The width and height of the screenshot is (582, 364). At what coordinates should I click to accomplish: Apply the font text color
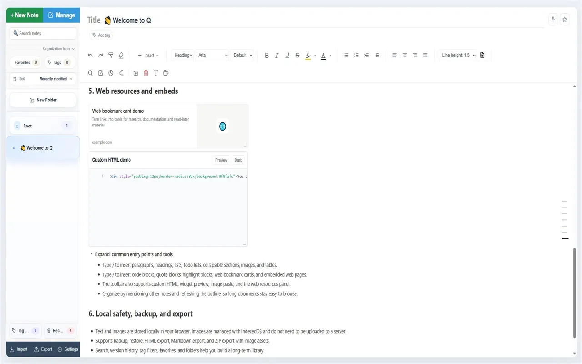tap(323, 56)
